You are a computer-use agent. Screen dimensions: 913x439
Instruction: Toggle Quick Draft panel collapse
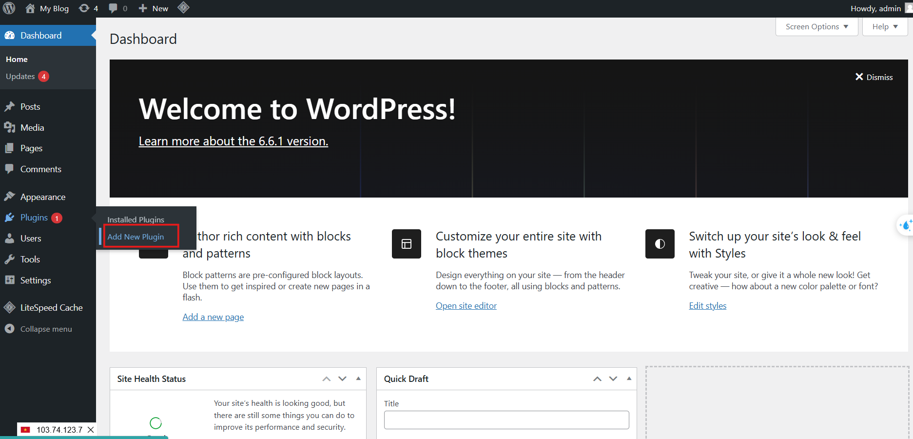tap(629, 379)
